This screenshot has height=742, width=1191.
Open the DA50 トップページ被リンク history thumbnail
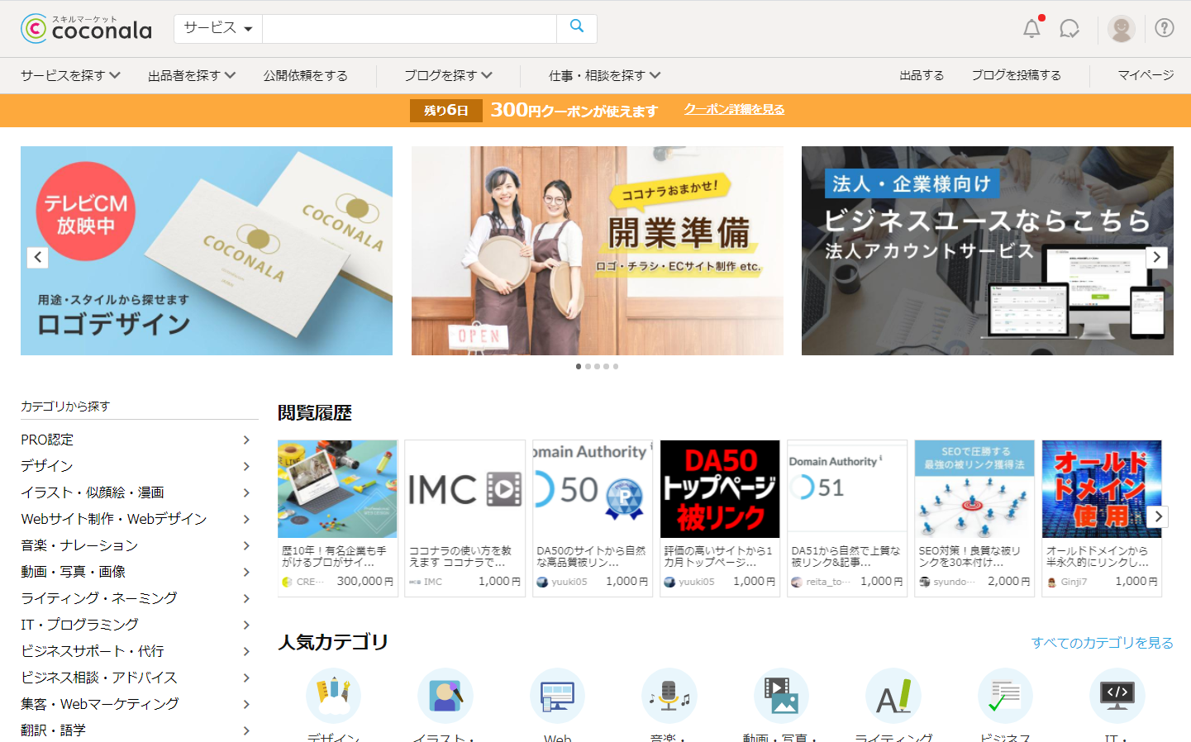[720, 489]
